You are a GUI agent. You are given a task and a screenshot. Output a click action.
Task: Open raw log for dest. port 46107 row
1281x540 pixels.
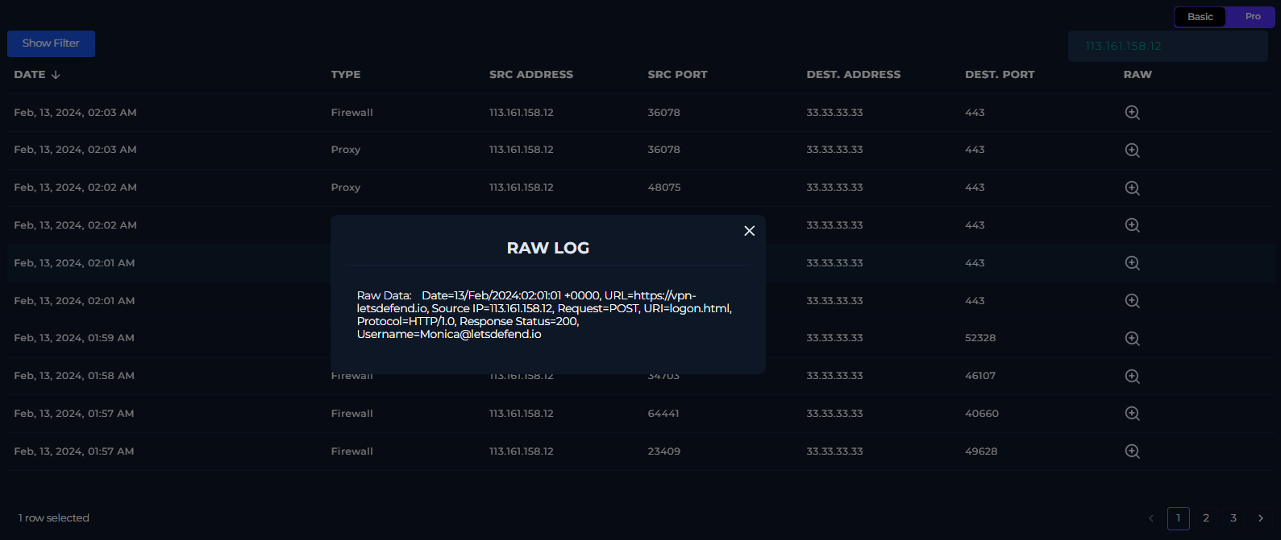pos(1132,376)
